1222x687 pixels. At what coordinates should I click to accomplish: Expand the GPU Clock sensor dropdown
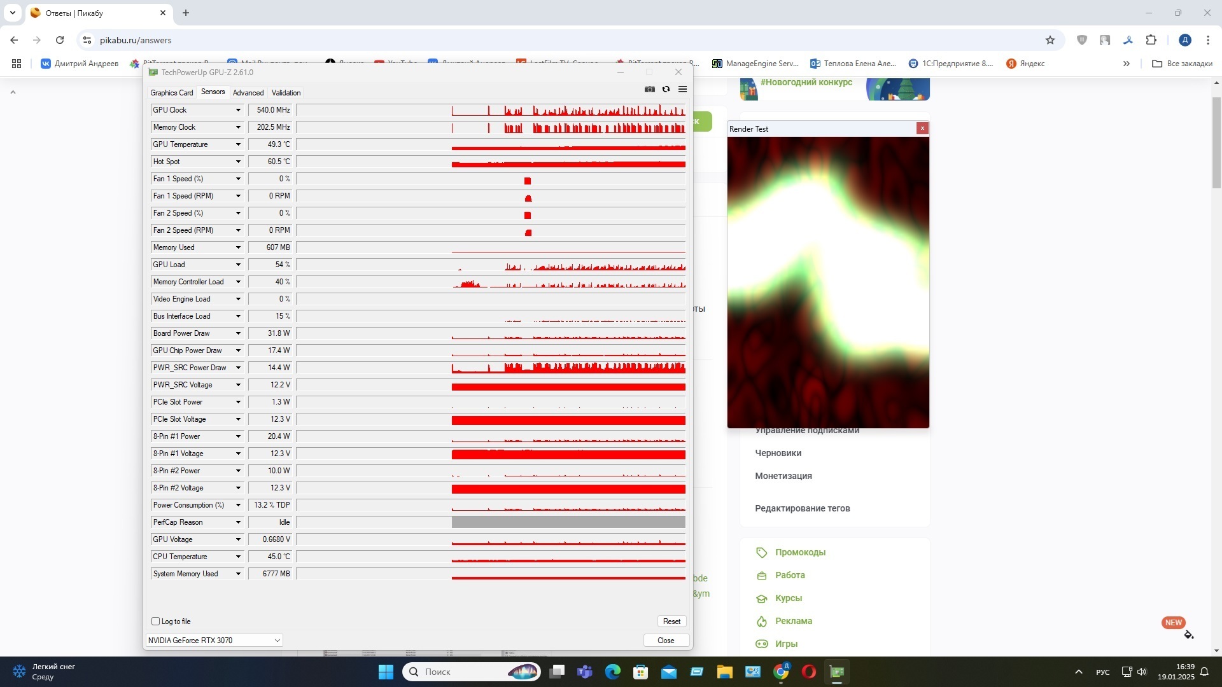click(x=238, y=110)
